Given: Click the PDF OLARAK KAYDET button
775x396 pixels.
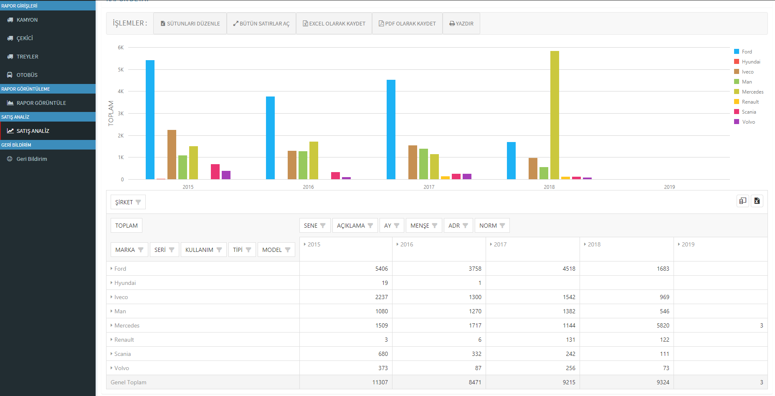Looking at the screenshot, I should click(407, 24).
